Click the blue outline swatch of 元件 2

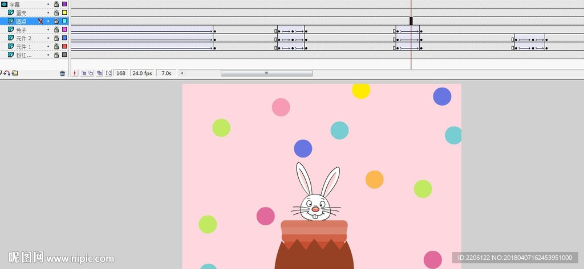point(64,38)
